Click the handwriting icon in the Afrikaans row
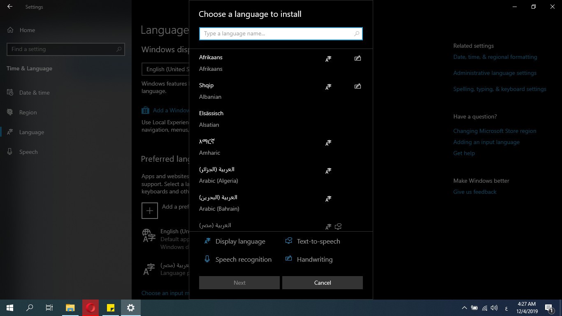The height and width of the screenshot is (316, 562). [358, 58]
